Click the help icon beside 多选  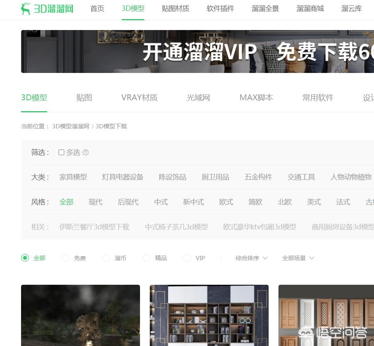pyautogui.click(x=85, y=153)
